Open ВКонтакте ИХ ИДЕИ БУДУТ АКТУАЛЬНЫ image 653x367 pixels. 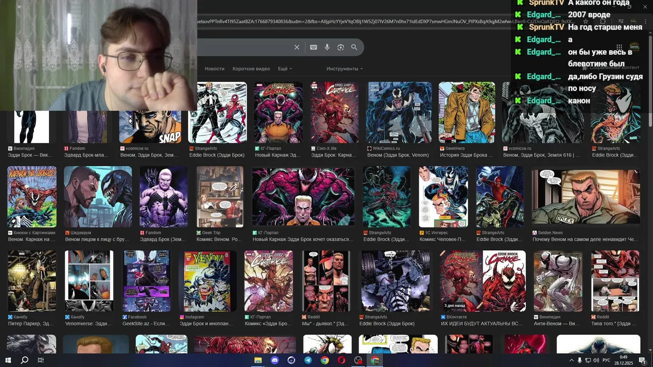483,281
